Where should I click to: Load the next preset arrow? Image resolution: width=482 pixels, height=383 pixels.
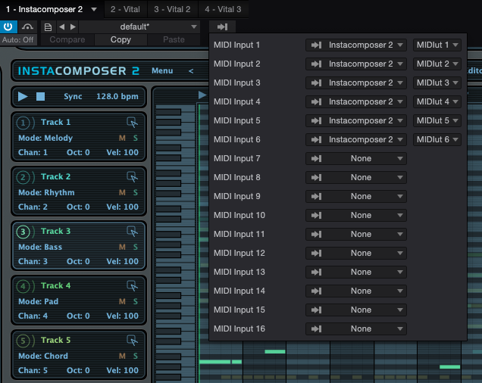[73, 27]
